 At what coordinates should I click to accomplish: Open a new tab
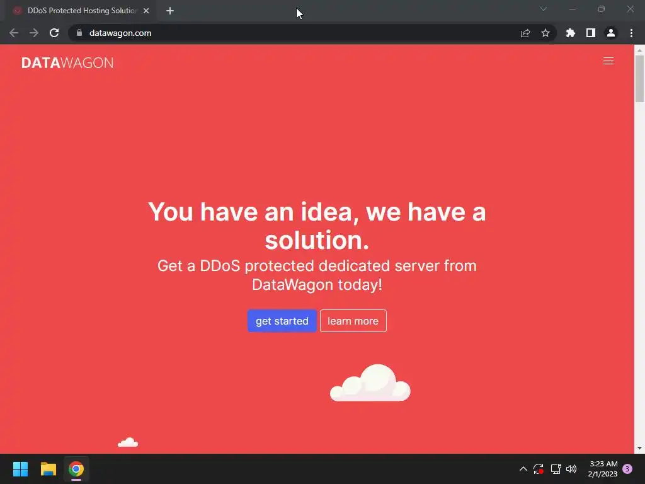tap(170, 11)
